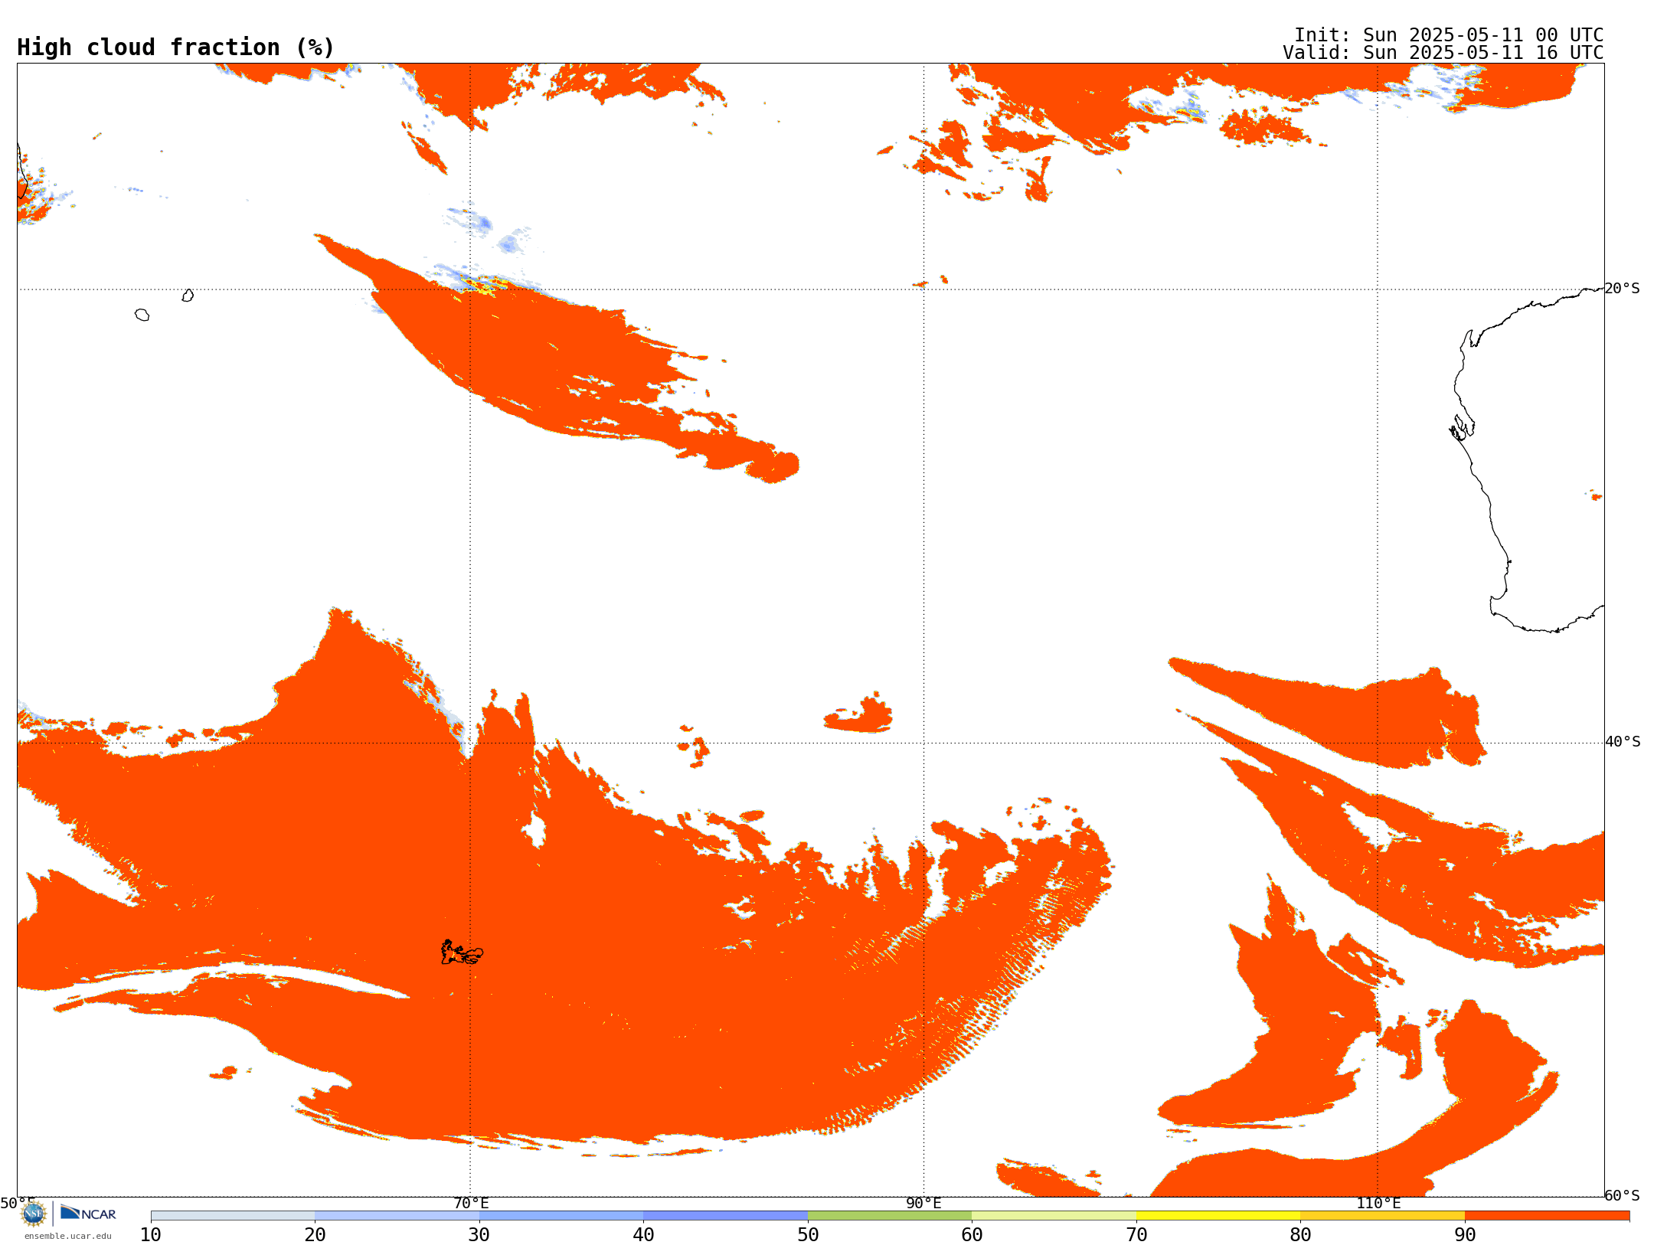1654x1245 pixels.
Task: Click the colorbar tick label 90
Action: coord(1465,1235)
